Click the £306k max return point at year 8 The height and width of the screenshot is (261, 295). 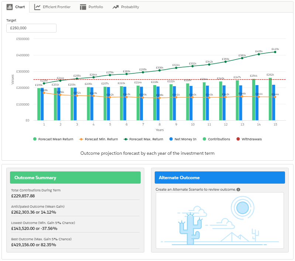(160, 70)
